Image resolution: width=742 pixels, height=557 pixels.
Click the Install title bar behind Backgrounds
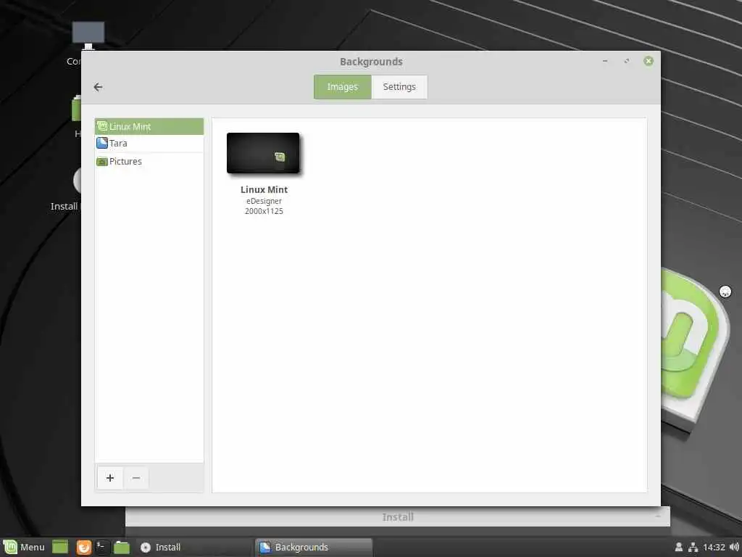pyautogui.click(x=398, y=516)
